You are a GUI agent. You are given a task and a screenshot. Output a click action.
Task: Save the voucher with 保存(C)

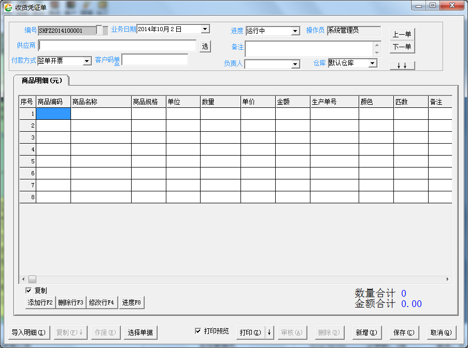(x=404, y=332)
